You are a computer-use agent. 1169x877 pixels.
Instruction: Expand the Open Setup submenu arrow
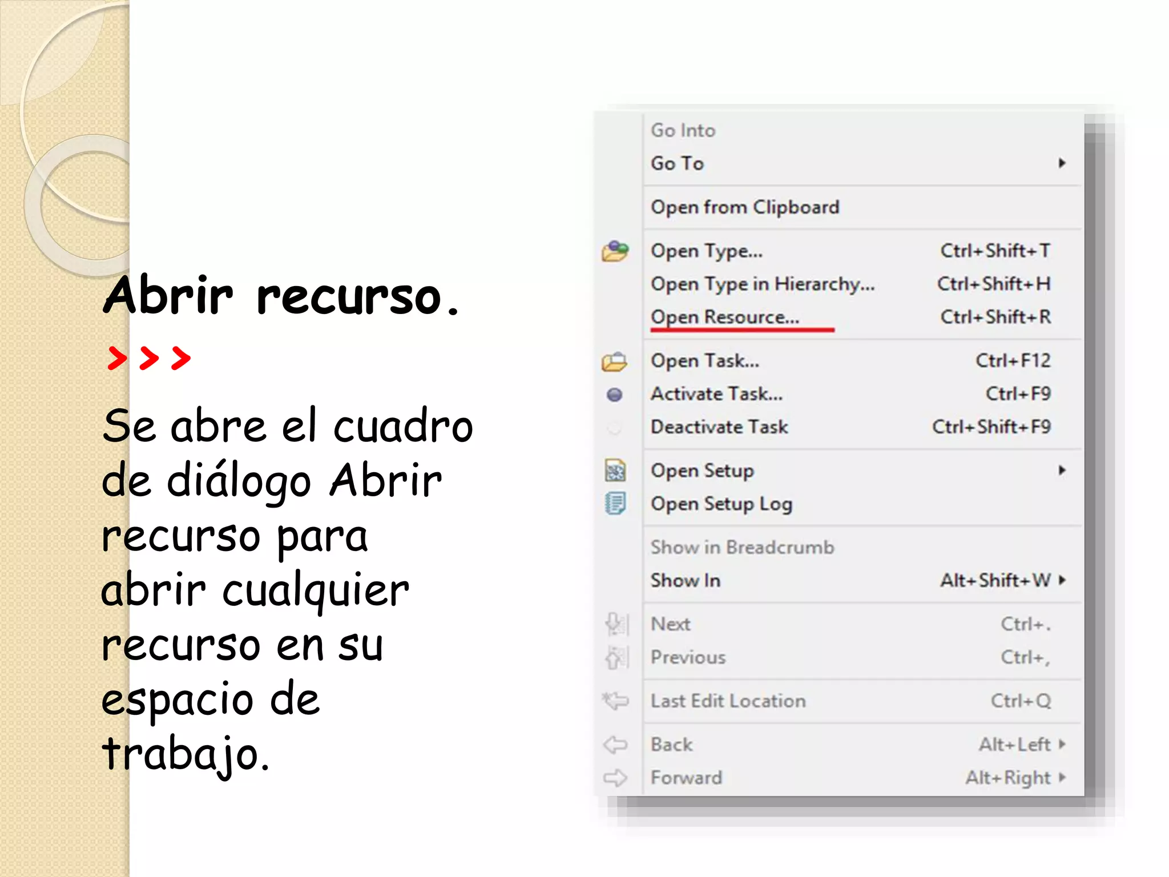point(1062,470)
